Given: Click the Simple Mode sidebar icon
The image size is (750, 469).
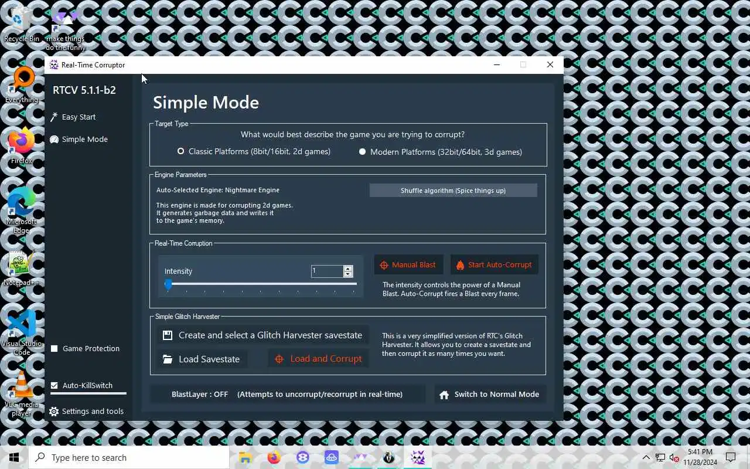Looking at the screenshot, I should coord(54,140).
